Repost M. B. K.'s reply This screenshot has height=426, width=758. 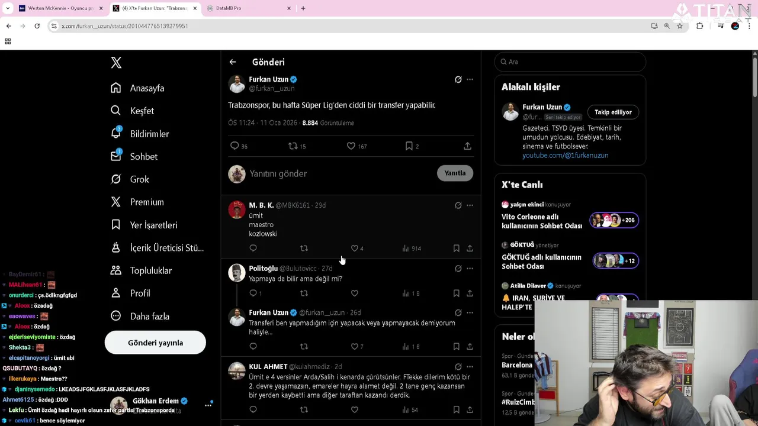[304, 248]
